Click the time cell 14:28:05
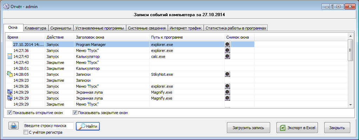The height and width of the screenshot is (140, 359). [x=21, y=74]
